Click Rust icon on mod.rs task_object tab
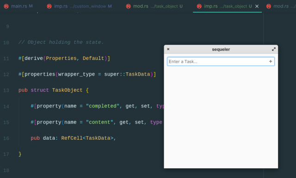 [128, 6]
